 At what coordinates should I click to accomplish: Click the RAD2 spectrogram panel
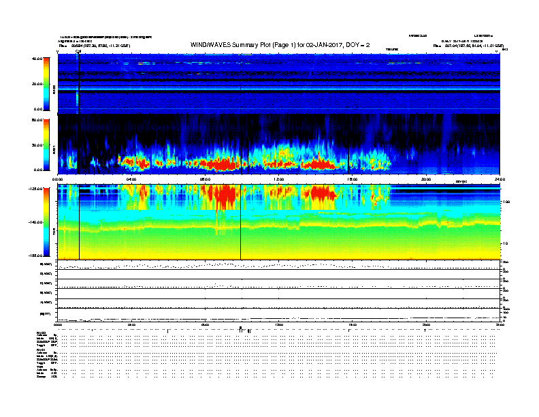(x=278, y=84)
